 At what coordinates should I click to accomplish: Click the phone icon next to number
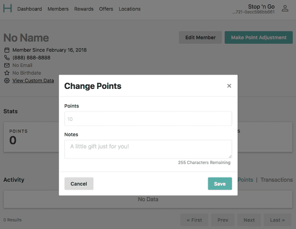[7, 57]
